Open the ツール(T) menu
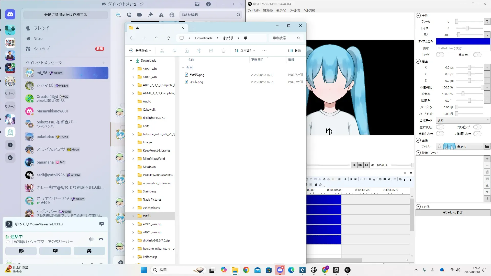This screenshot has width=491, height=276. click(x=295, y=10)
